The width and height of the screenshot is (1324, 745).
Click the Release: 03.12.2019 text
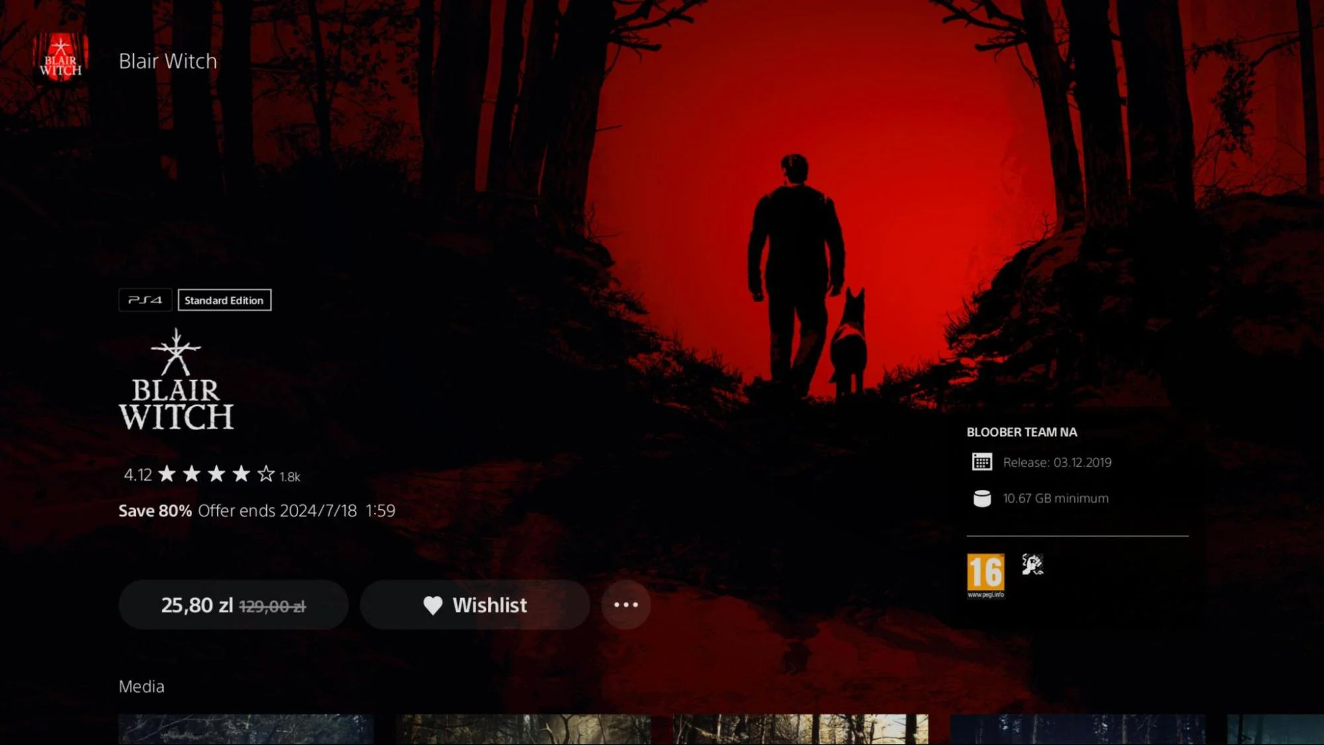coord(1057,462)
